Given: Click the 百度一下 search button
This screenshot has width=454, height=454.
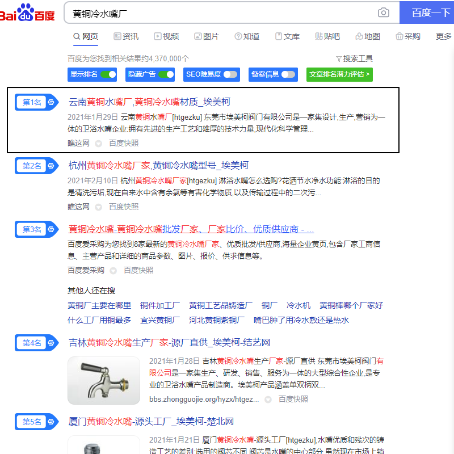Looking at the screenshot, I should tap(427, 12).
